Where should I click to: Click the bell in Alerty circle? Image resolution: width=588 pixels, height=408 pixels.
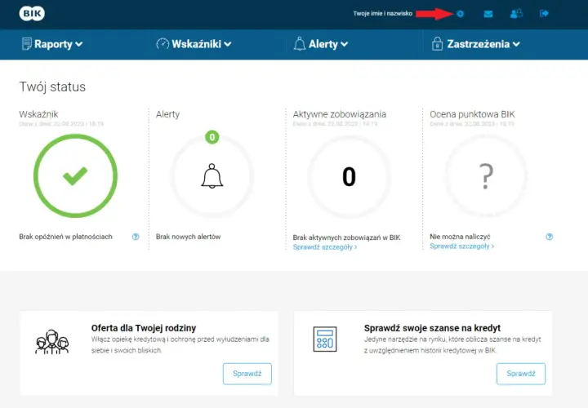click(x=212, y=175)
